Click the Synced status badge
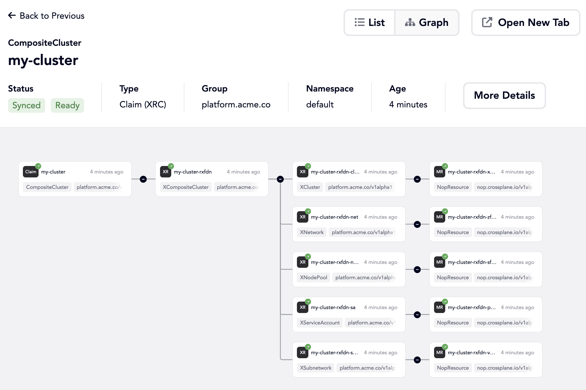Image resolution: width=586 pixels, height=390 pixels. coord(27,105)
